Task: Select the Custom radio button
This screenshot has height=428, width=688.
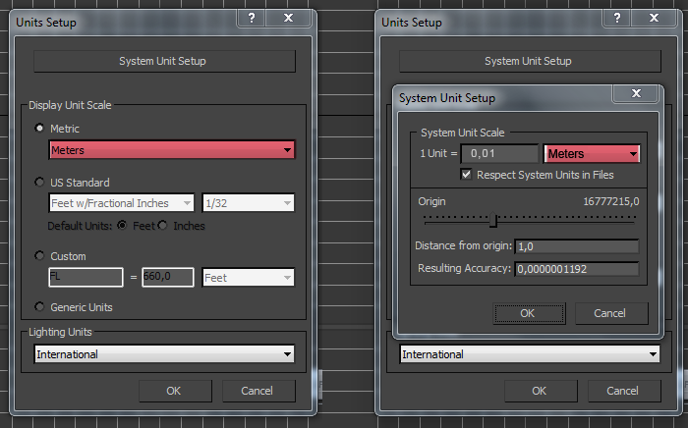Action: [x=39, y=255]
